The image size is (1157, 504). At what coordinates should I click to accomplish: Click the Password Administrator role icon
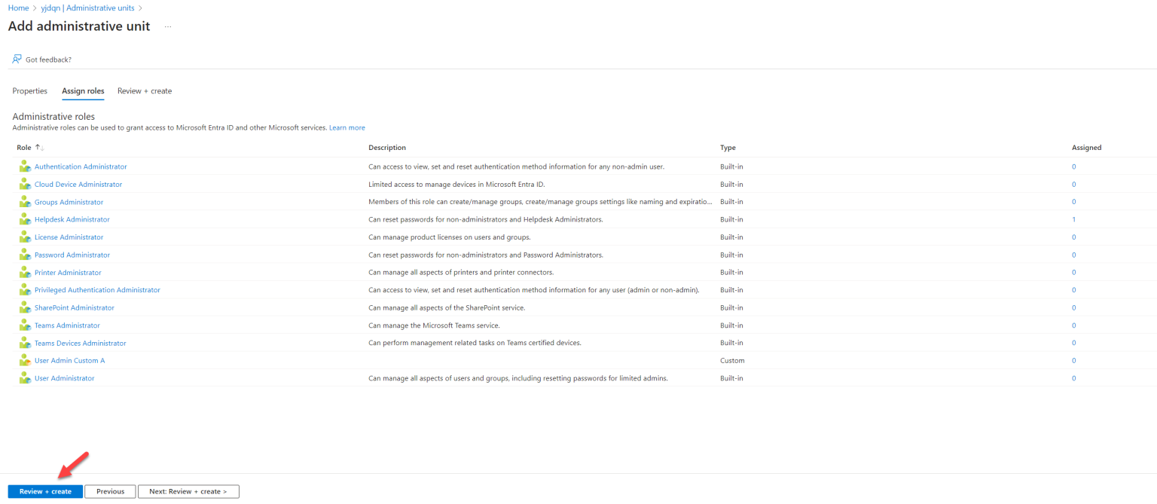pyautogui.click(x=23, y=255)
